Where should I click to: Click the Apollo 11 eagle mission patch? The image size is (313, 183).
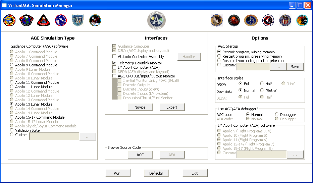click(x=95, y=20)
